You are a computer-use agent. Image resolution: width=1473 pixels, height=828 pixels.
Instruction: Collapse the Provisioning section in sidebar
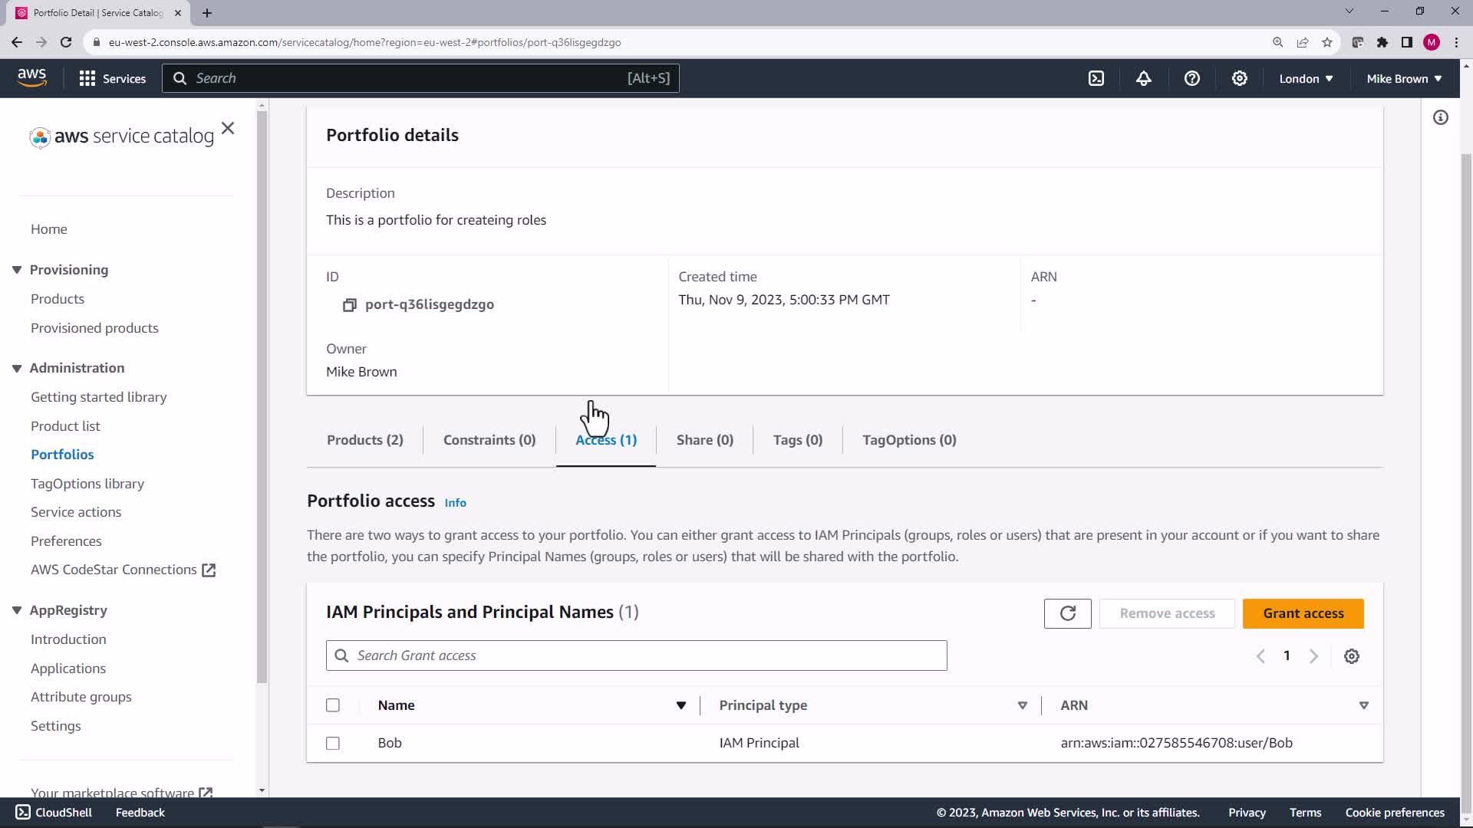point(17,270)
